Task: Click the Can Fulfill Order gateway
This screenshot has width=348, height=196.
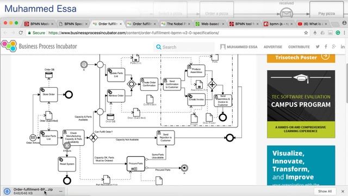Action: 94,138
